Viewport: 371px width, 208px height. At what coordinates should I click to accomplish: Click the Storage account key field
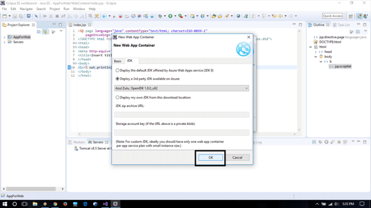(182, 132)
